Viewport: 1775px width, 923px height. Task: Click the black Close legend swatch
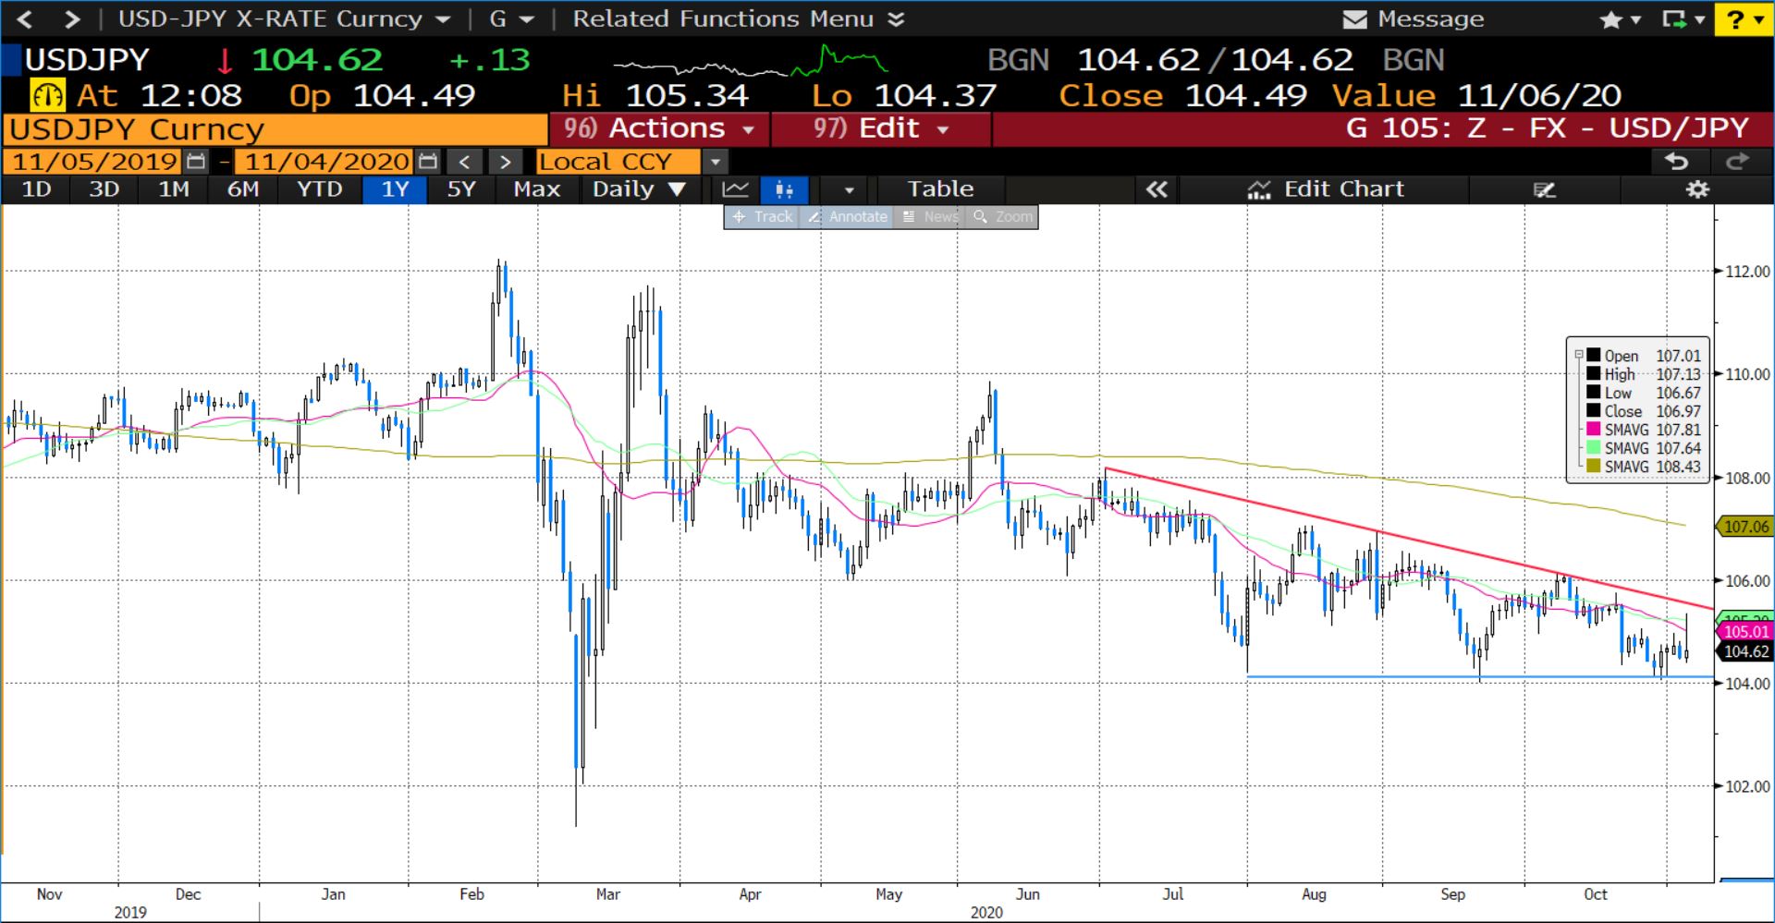tap(1593, 410)
